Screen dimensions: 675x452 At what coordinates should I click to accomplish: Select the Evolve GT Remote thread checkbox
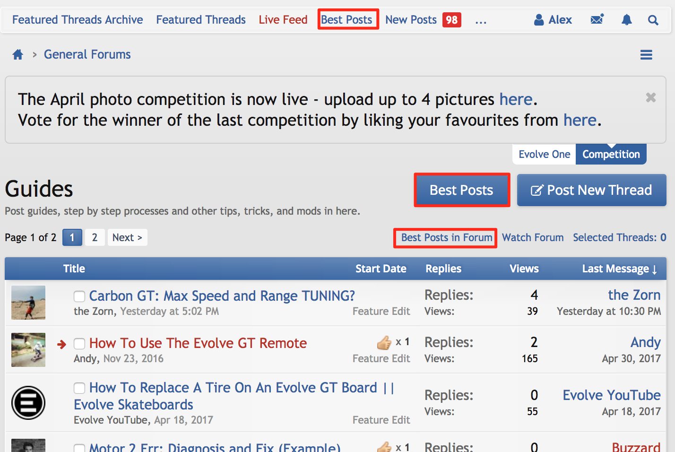tap(79, 344)
